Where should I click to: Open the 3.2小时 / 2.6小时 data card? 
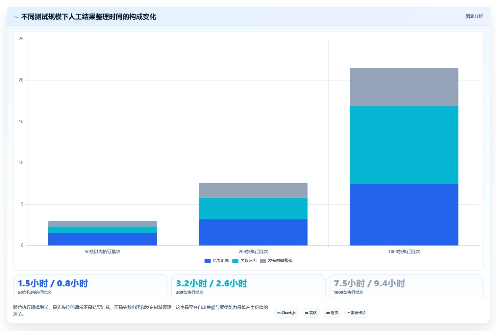[248, 287]
